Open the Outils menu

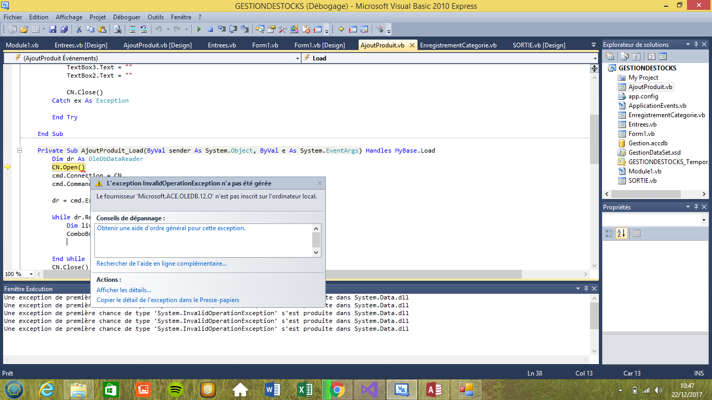pyautogui.click(x=155, y=17)
